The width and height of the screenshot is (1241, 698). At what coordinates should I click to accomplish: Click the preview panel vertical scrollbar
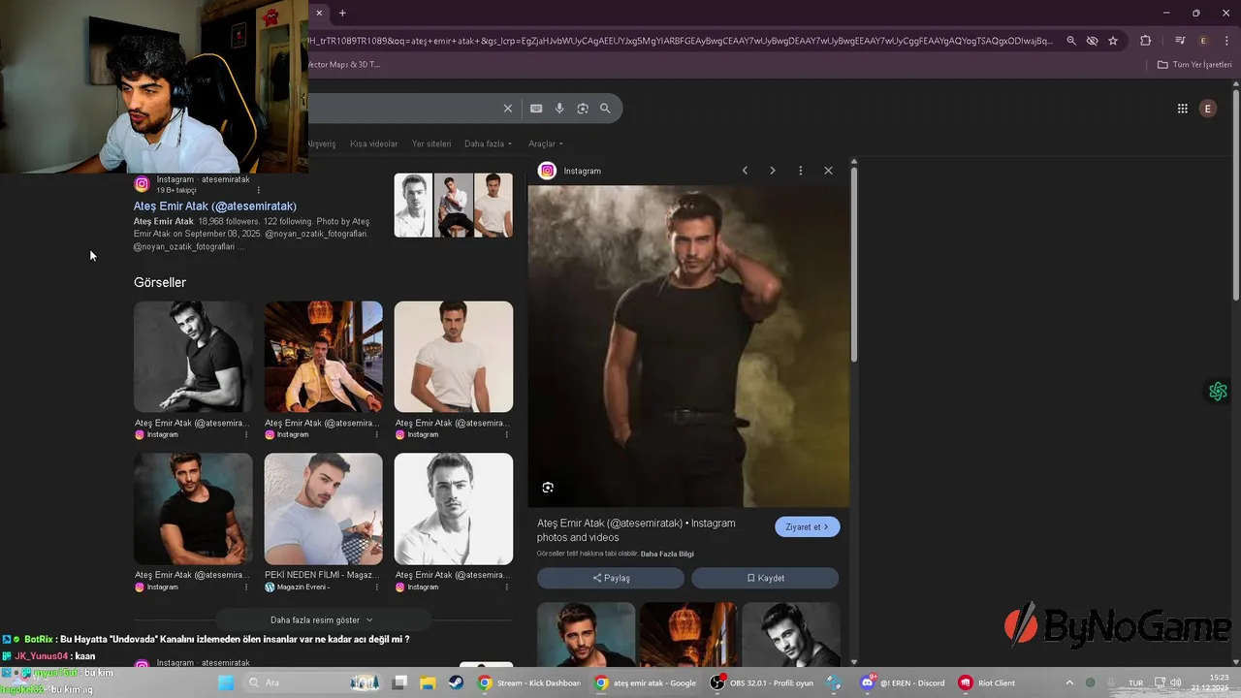click(854, 267)
